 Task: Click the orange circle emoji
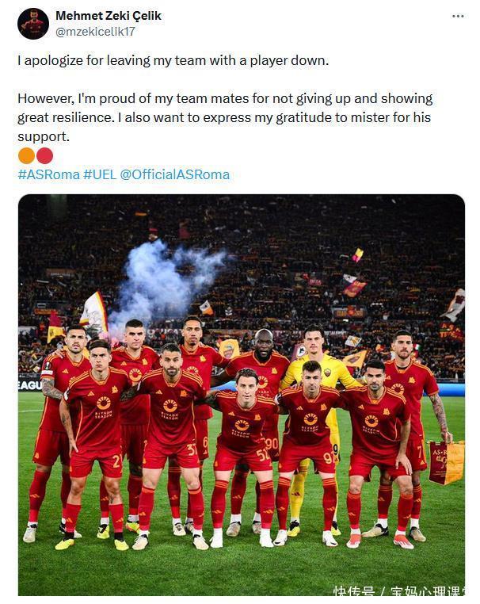tap(27, 155)
